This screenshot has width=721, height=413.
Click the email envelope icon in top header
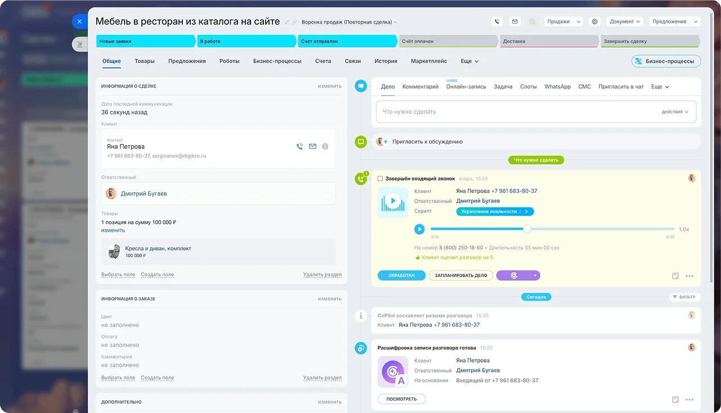pos(514,21)
